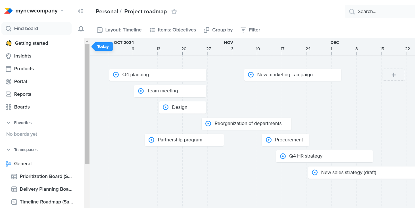415x208 pixels.
Task: Open the Delivery Planning Board in the sidebar
Action: tap(46, 189)
